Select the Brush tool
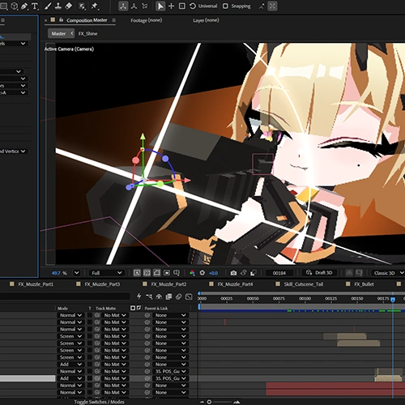 coord(48,6)
